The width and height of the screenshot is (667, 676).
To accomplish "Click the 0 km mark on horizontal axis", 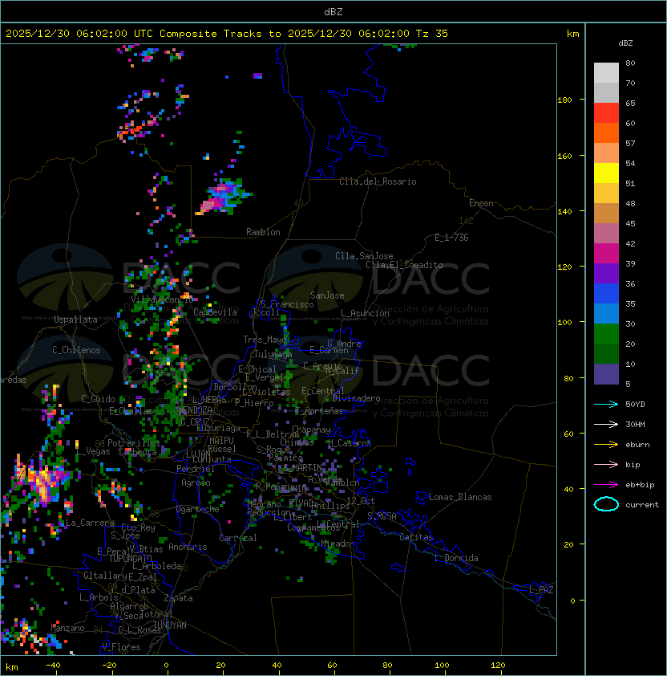I will coord(166,666).
